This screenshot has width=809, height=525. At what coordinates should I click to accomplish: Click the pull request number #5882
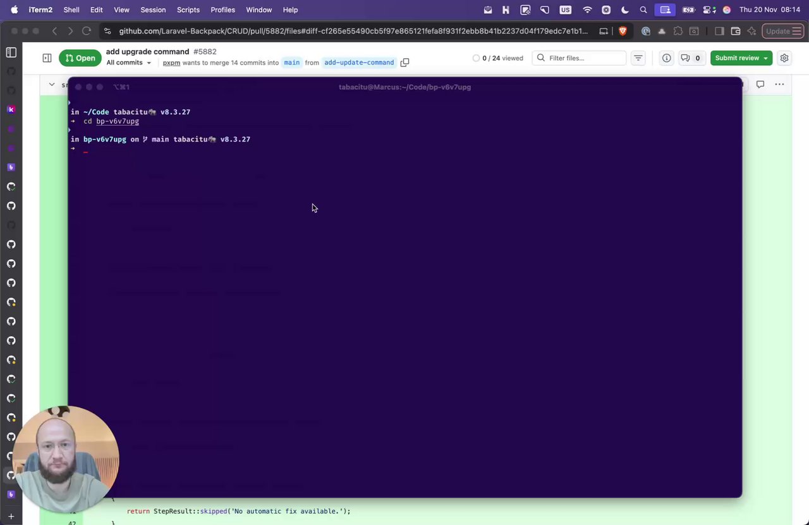point(205,52)
